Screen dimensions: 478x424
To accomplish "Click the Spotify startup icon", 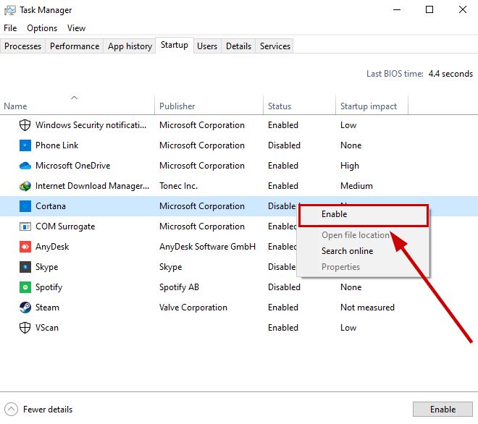I will (25, 287).
